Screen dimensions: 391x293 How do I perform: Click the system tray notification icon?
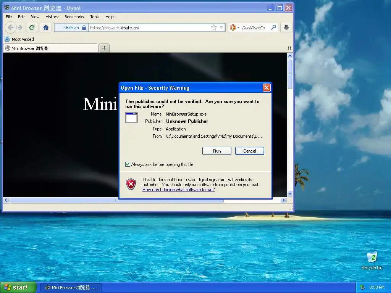362,287
